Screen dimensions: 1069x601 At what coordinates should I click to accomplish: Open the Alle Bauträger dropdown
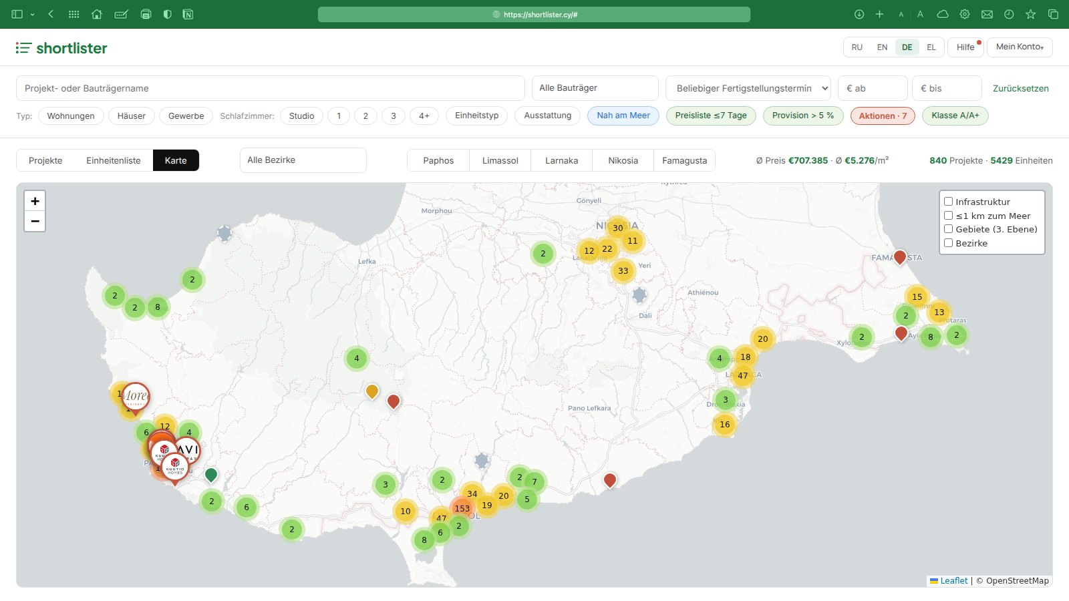(x=595, y=88)
